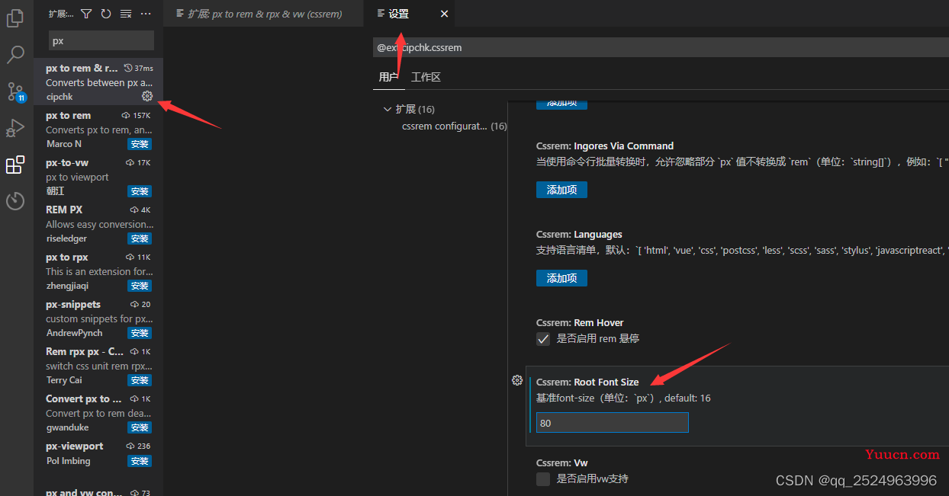
Task: Select the Extensions icon in activity bar
Action: [x=15, y=165]
